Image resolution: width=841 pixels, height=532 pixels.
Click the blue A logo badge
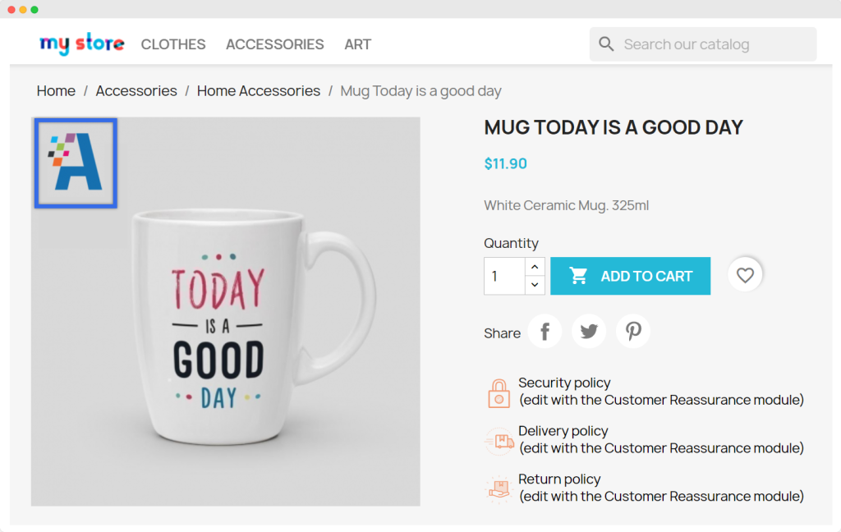pos(76,163)
